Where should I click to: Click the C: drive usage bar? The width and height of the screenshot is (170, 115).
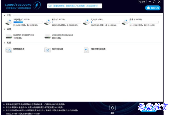click(28, 22)
